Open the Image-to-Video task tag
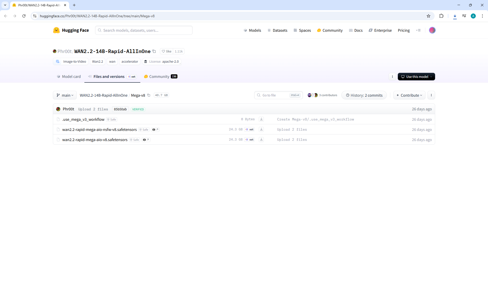 (x=71, y=61)
